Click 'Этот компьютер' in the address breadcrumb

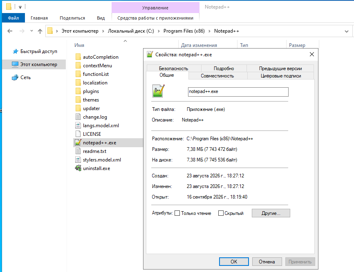(x=80, y=31)
